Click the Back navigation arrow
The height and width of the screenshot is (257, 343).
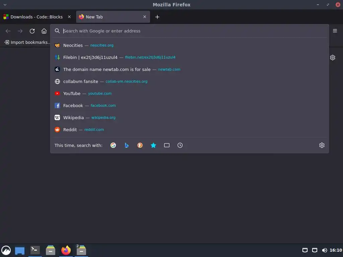(8, 31)
